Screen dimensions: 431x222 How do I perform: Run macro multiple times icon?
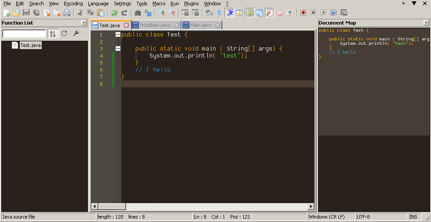point(334,13)
